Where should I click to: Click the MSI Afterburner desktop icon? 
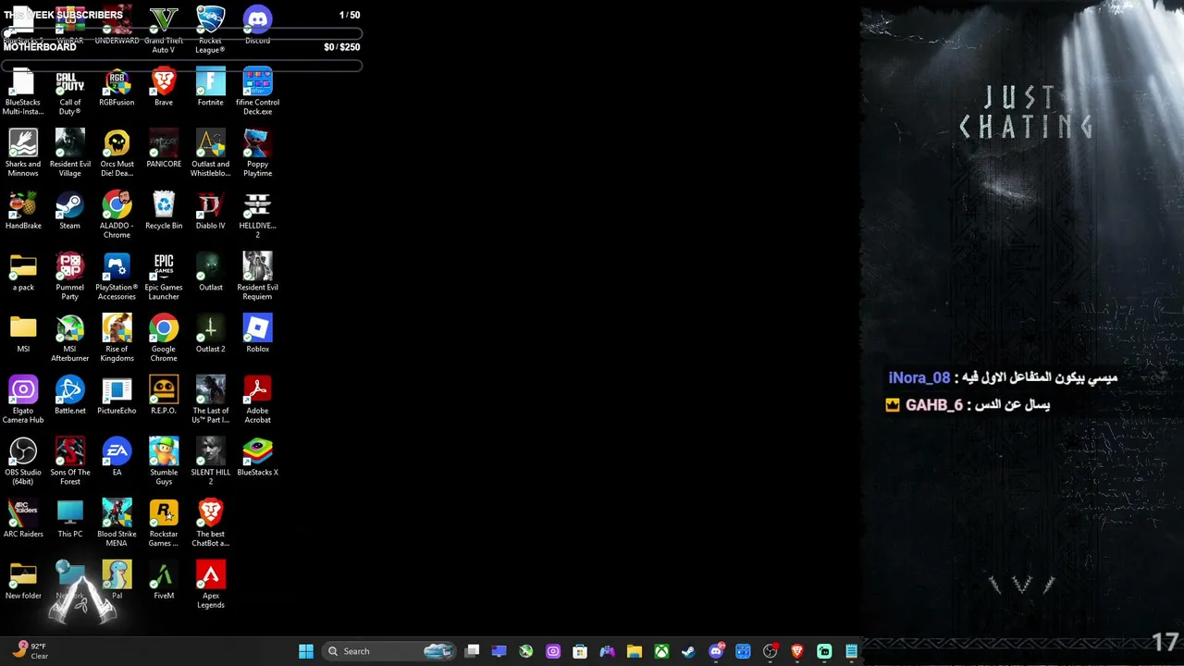[70, 339]
